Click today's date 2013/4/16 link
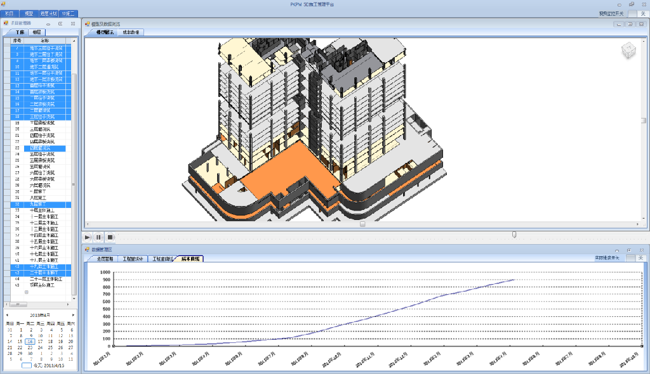The image size is (650, 374). (x=48, y=366)
